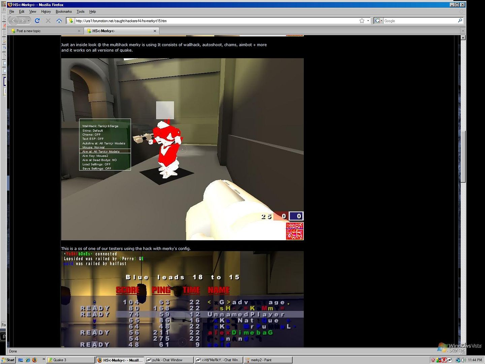Open the <-H$*MeRkY. Chat Window taskbar button
485x364 pixels.
[219, 360]
